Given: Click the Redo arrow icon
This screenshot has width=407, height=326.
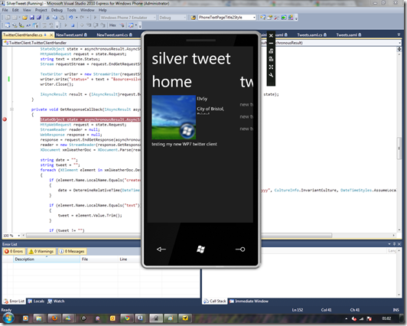Looking at the screenshot, I should (x=82, y=18).
